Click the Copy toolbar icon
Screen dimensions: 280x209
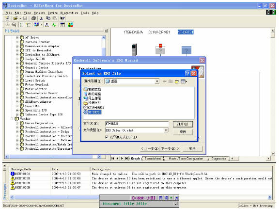(48, 18)
